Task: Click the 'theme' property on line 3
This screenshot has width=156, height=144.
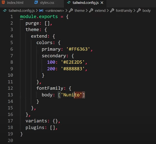Action: [32, 30]
